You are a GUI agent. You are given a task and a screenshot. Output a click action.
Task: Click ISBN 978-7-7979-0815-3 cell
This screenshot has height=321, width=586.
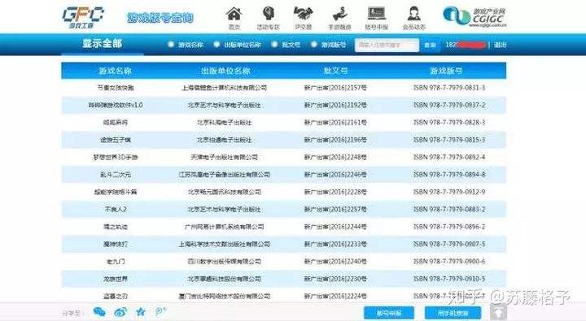449,140
